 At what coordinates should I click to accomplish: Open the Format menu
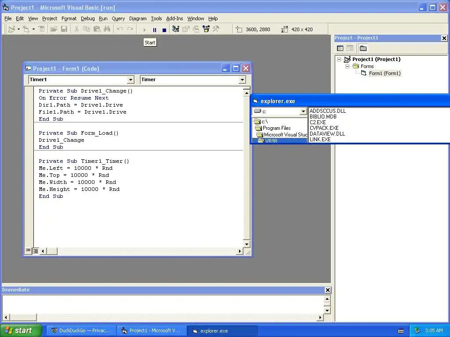[x=69, y=18]
